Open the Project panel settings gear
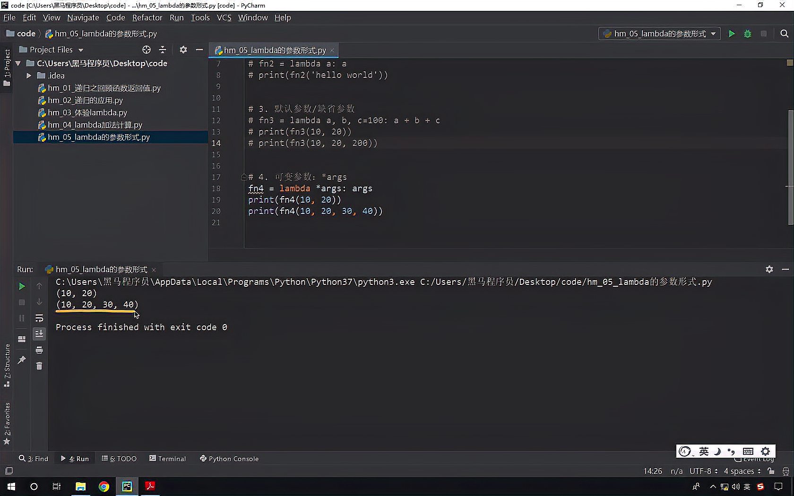This screenshot has width=794, height=496. (183, 50)
